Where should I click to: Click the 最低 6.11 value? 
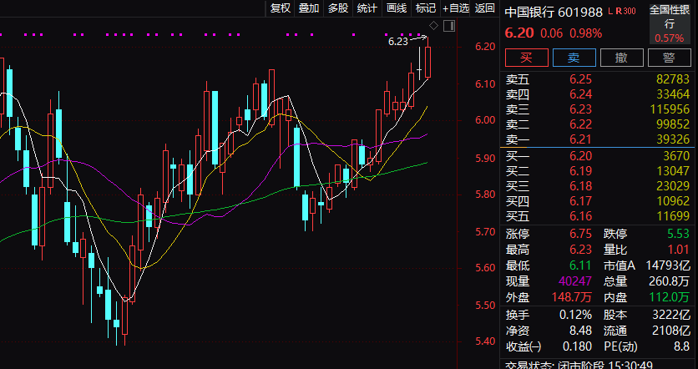(581, 265)
